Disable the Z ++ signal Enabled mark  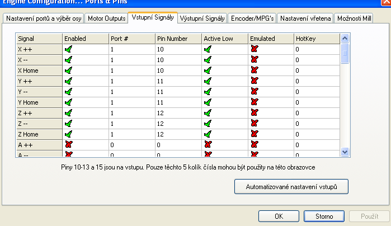click(x=69, y=112)
